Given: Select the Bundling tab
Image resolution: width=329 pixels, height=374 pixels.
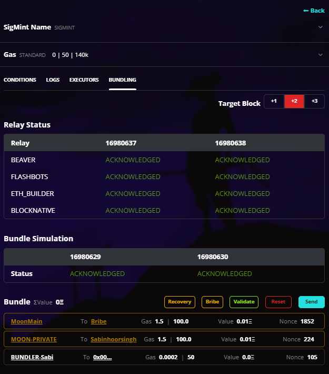Looking at the screenshot, I should [122, 80].
